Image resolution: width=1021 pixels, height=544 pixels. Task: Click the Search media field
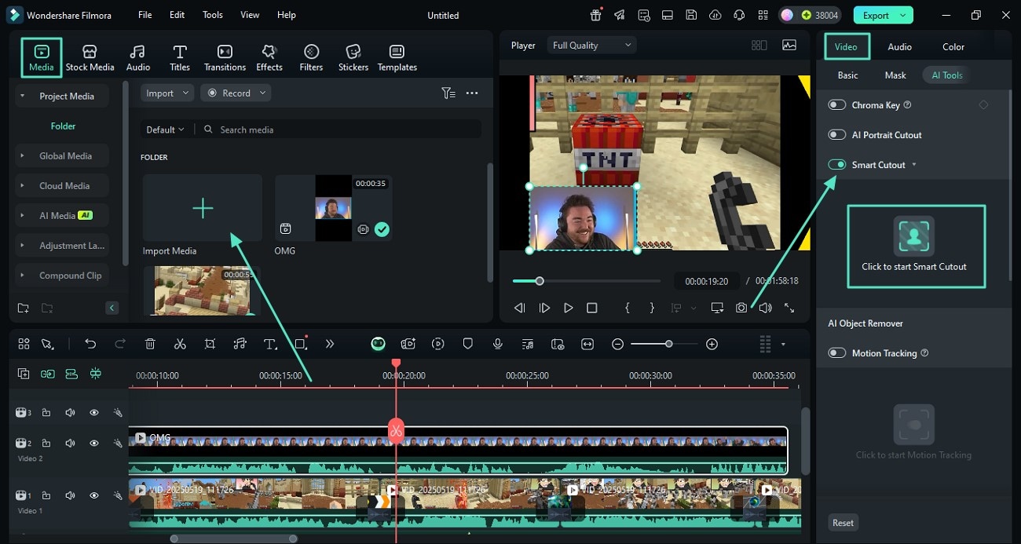[339, 130]
